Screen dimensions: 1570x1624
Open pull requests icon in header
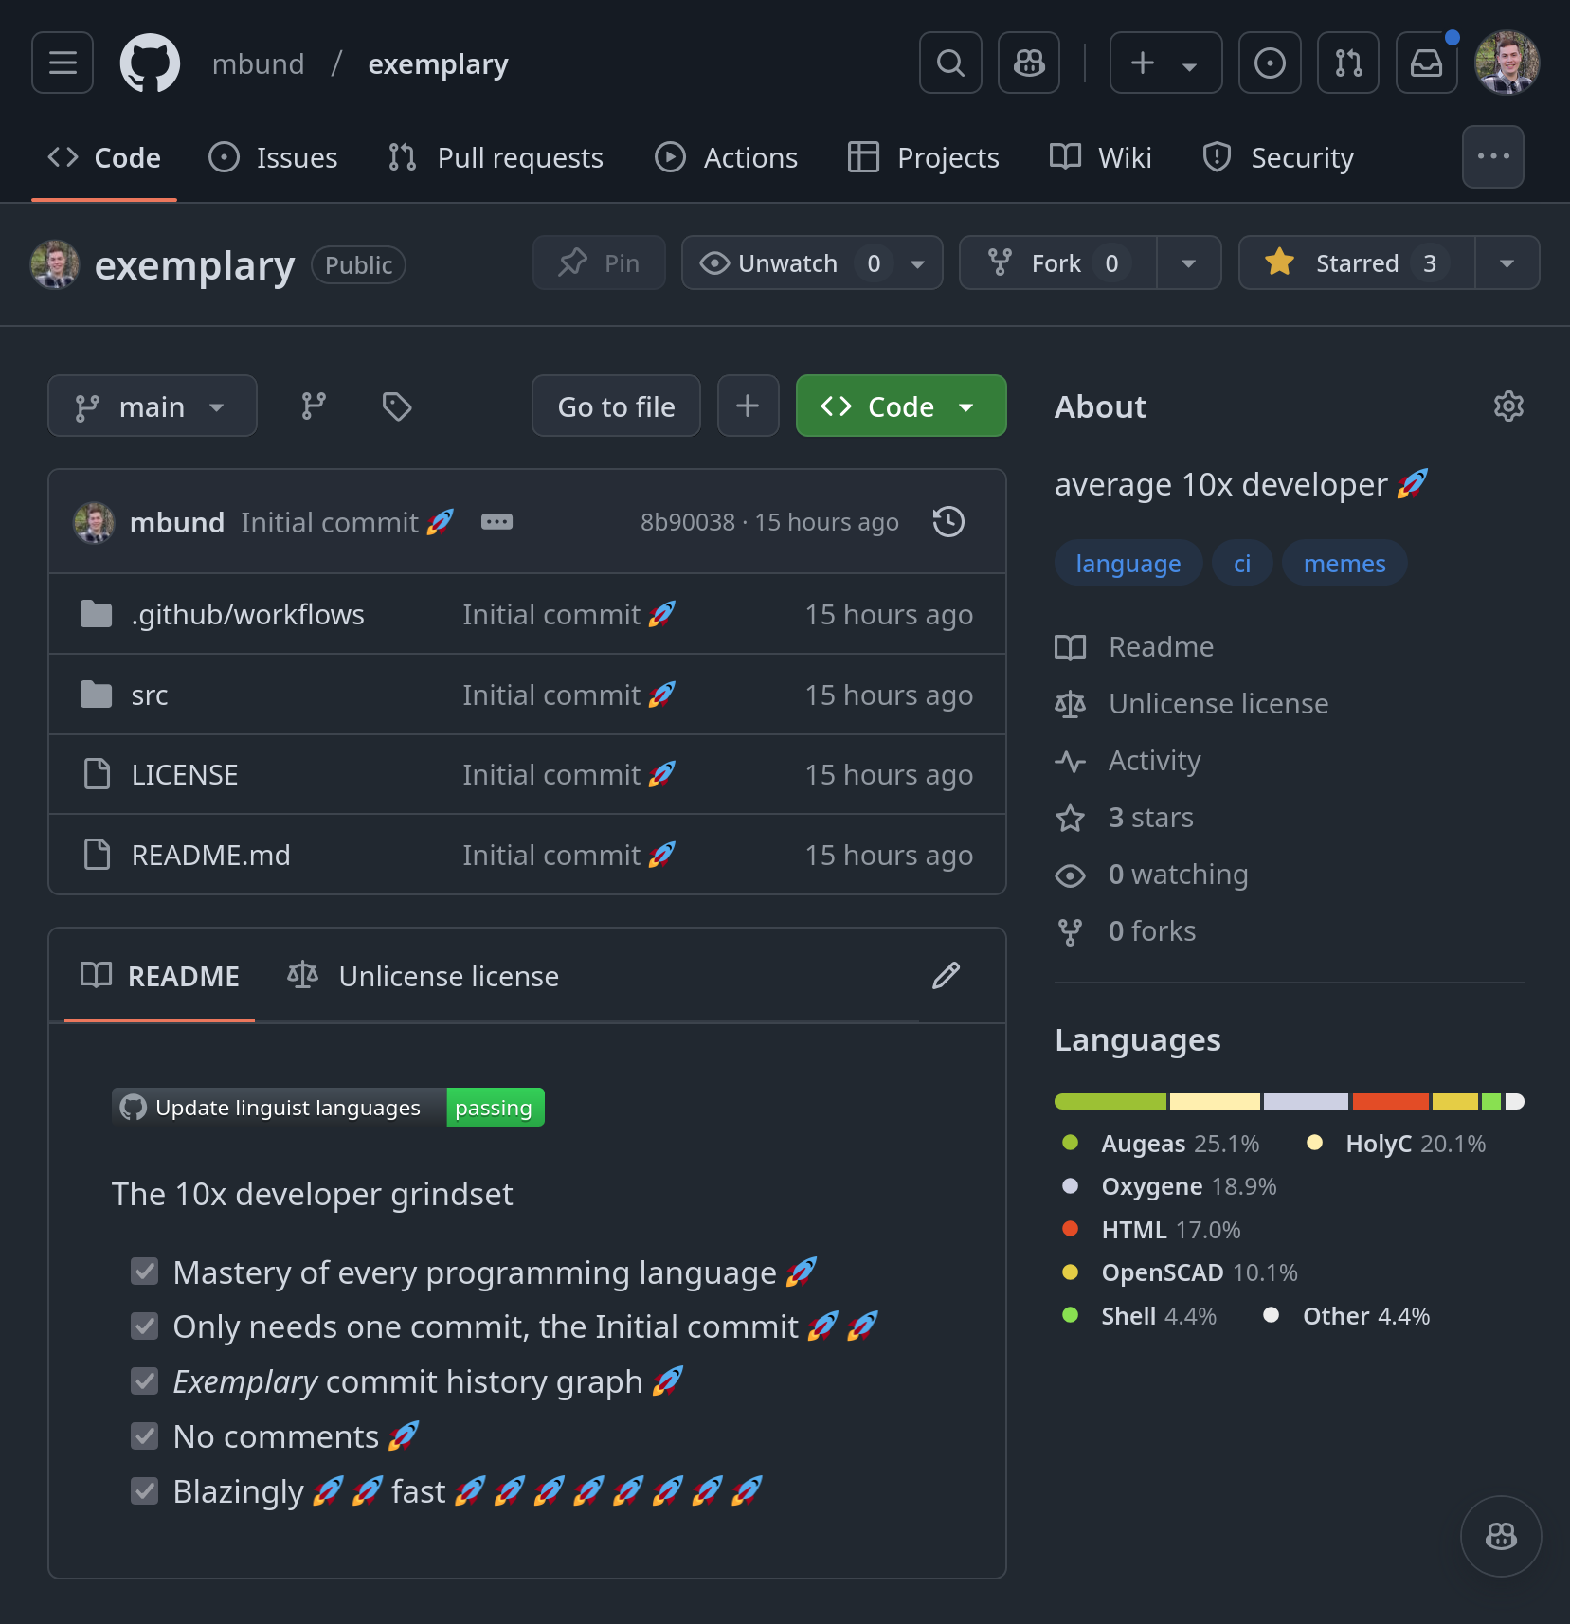point(1348,63)
